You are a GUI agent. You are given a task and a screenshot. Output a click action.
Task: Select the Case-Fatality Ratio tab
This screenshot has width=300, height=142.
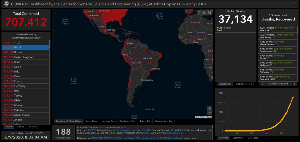point(127,121)
